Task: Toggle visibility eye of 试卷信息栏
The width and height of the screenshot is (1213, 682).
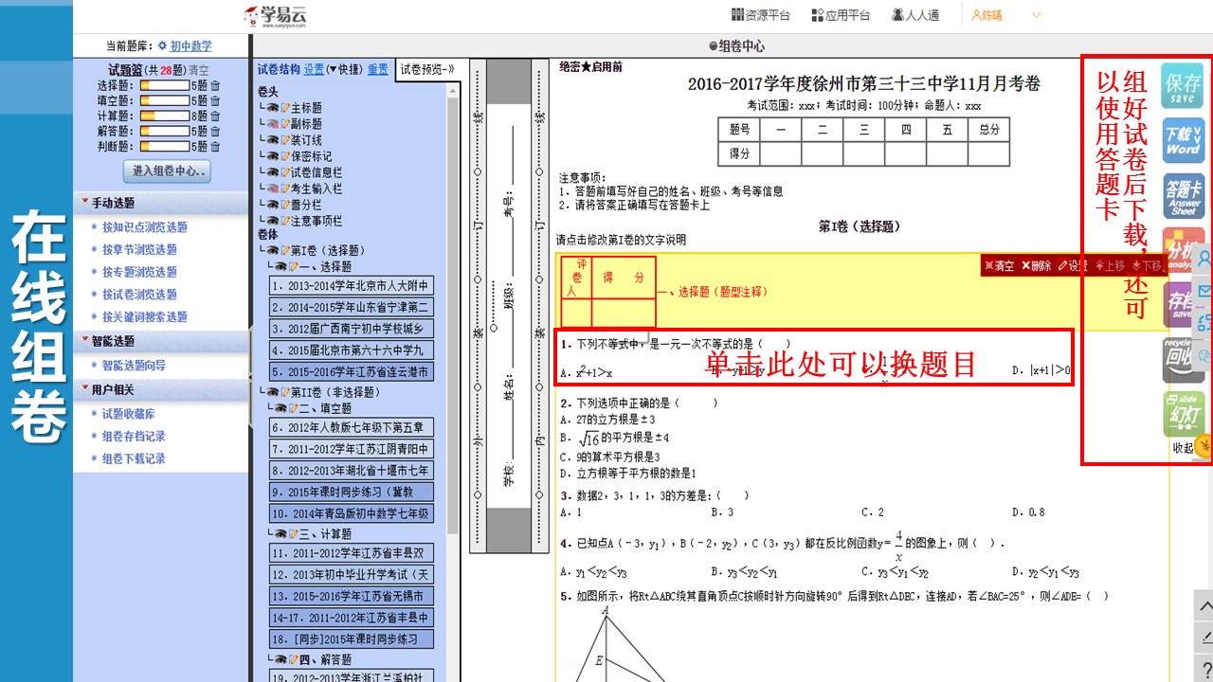Action: (x=273, y=172)
